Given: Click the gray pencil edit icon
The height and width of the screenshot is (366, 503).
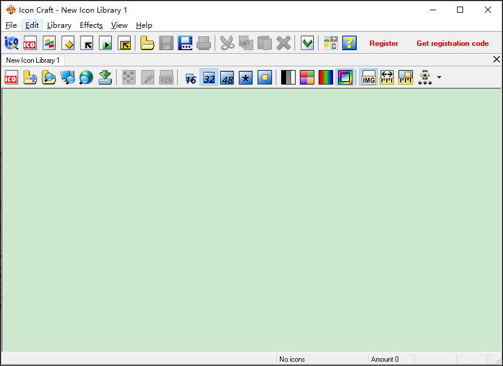Looking at the screenshot, I should [148, 77].
